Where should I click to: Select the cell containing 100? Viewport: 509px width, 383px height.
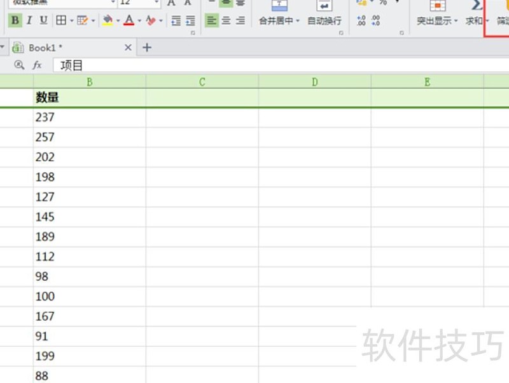[90, 297]
